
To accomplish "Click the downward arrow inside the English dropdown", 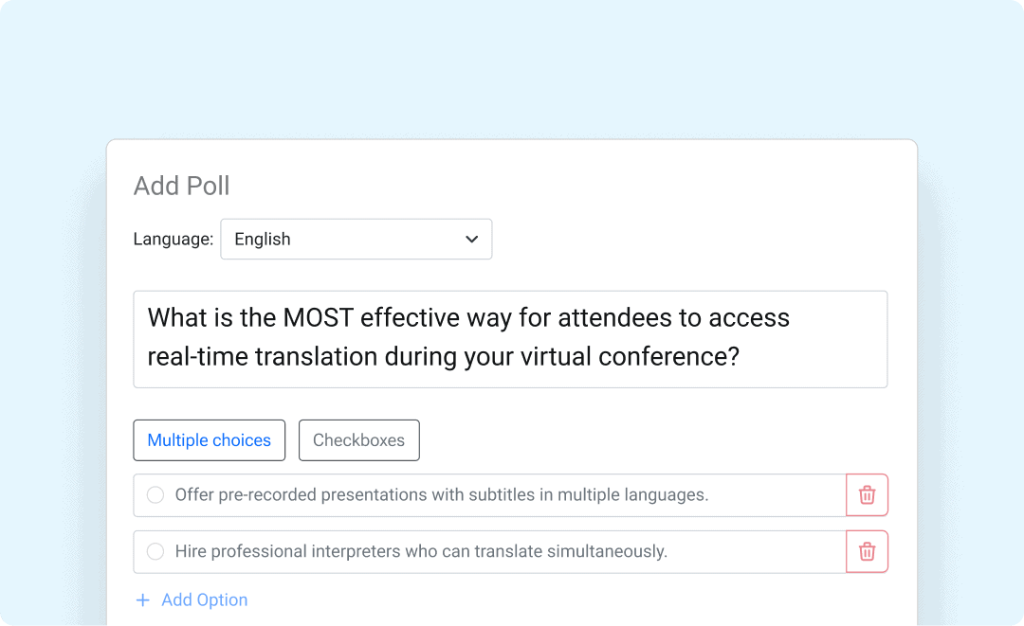I will 471,239.
